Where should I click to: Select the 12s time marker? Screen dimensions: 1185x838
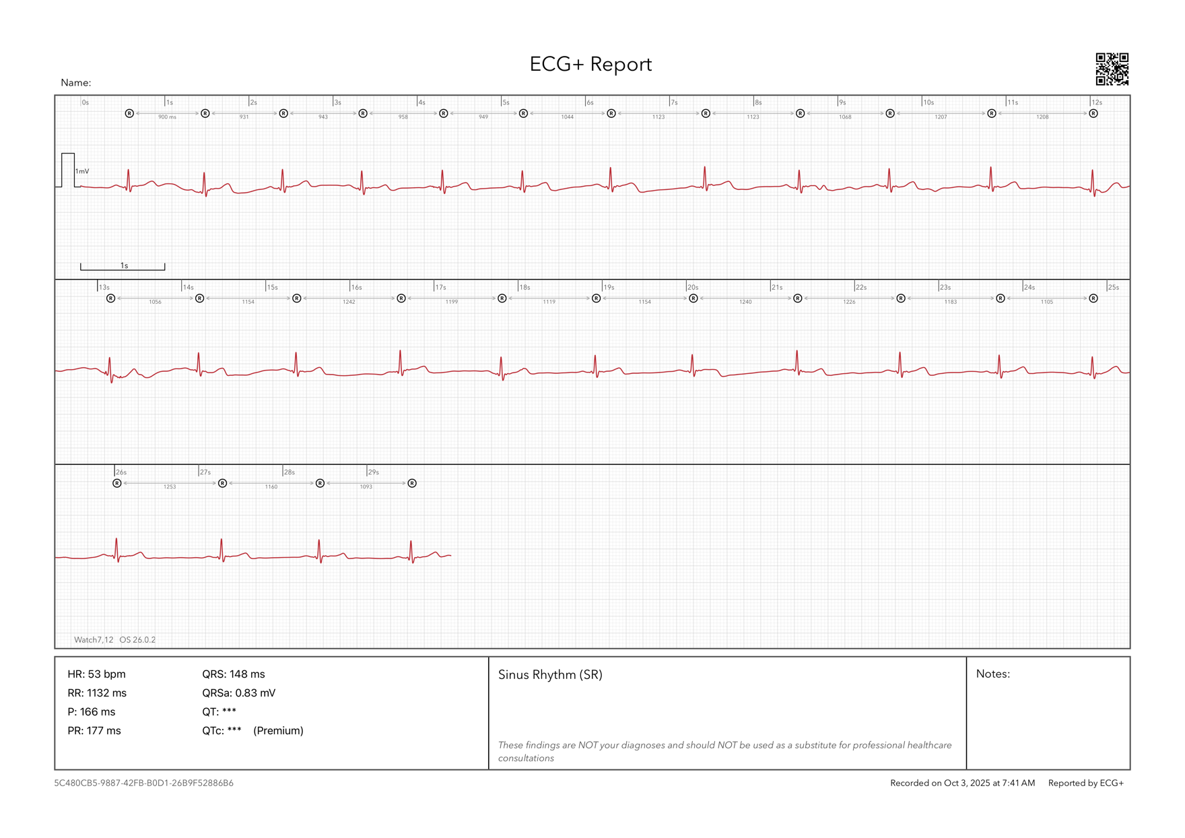(1097, 102)
